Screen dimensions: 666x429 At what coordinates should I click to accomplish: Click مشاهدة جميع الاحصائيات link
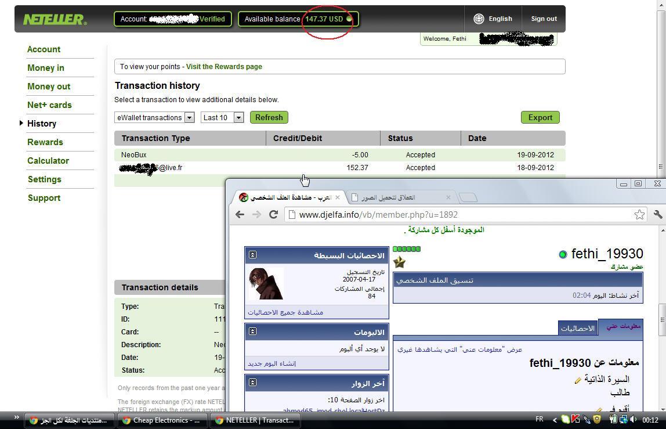pos(285,312)
